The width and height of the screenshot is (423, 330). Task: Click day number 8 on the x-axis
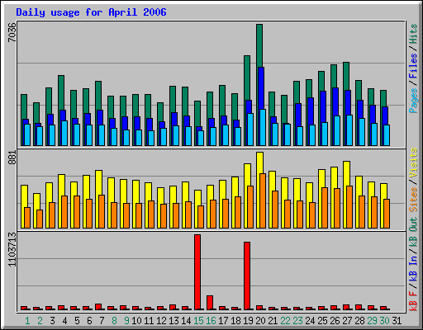coord(114,321)
